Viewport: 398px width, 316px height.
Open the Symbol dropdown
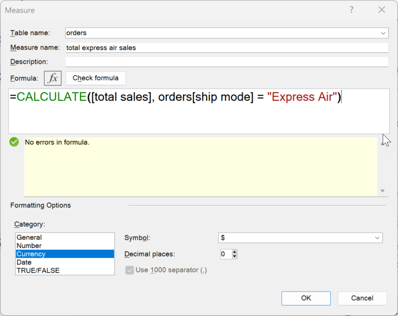(377, 238)
